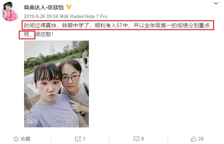This screenshot has height=144, width=224.
Task: Click the star favorite icon
Action: click(x=16, y=139)
